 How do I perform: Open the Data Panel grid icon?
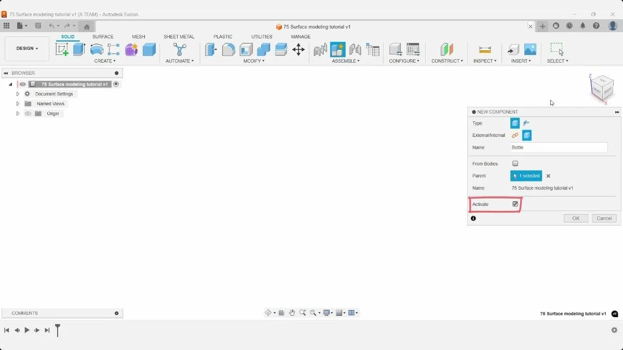click(x=6, y=25)
